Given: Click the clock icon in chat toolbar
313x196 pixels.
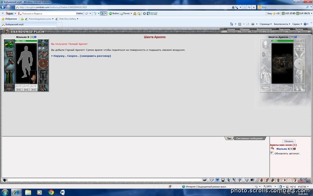Looking at the screenshot, I should point(247,180).
